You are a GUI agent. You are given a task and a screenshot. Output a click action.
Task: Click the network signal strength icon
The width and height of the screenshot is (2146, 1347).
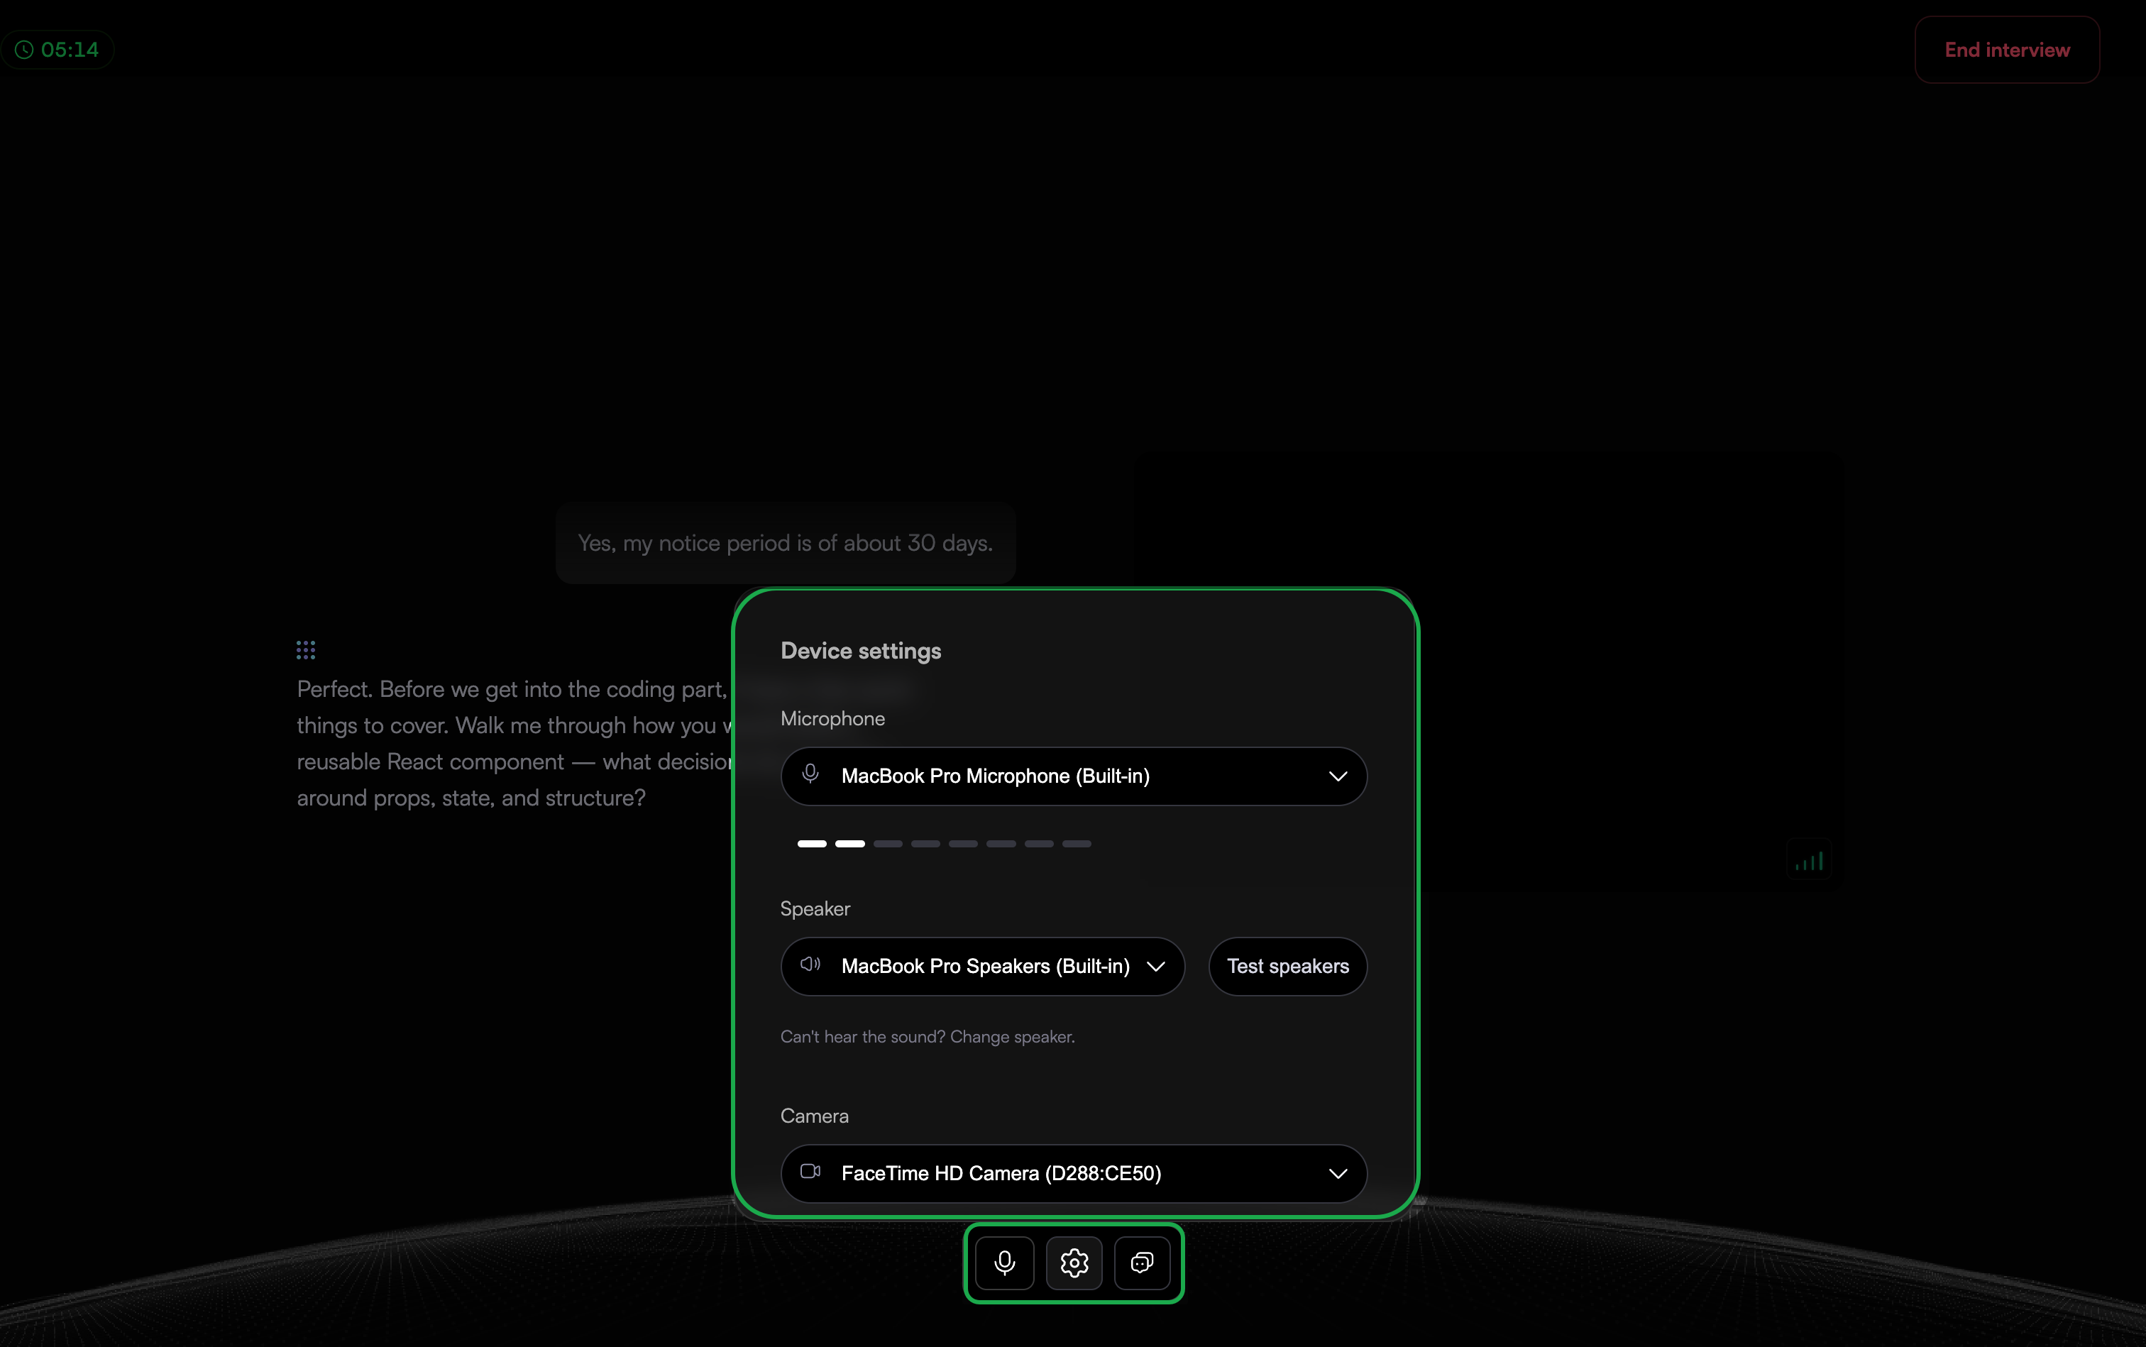(1808, 859)
